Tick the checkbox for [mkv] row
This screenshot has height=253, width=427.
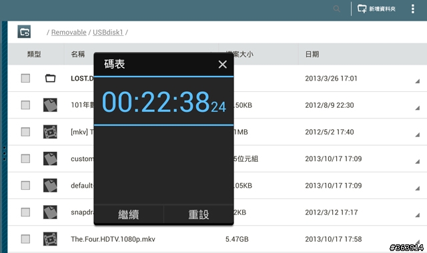pos(25,132)
